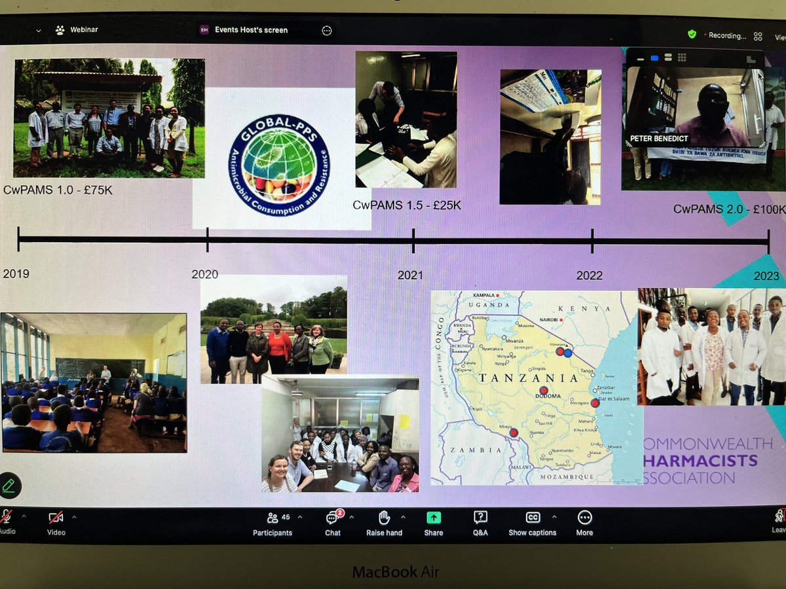Select the Raise hand icon
This screenshot has width=786, height=589.
384,518
